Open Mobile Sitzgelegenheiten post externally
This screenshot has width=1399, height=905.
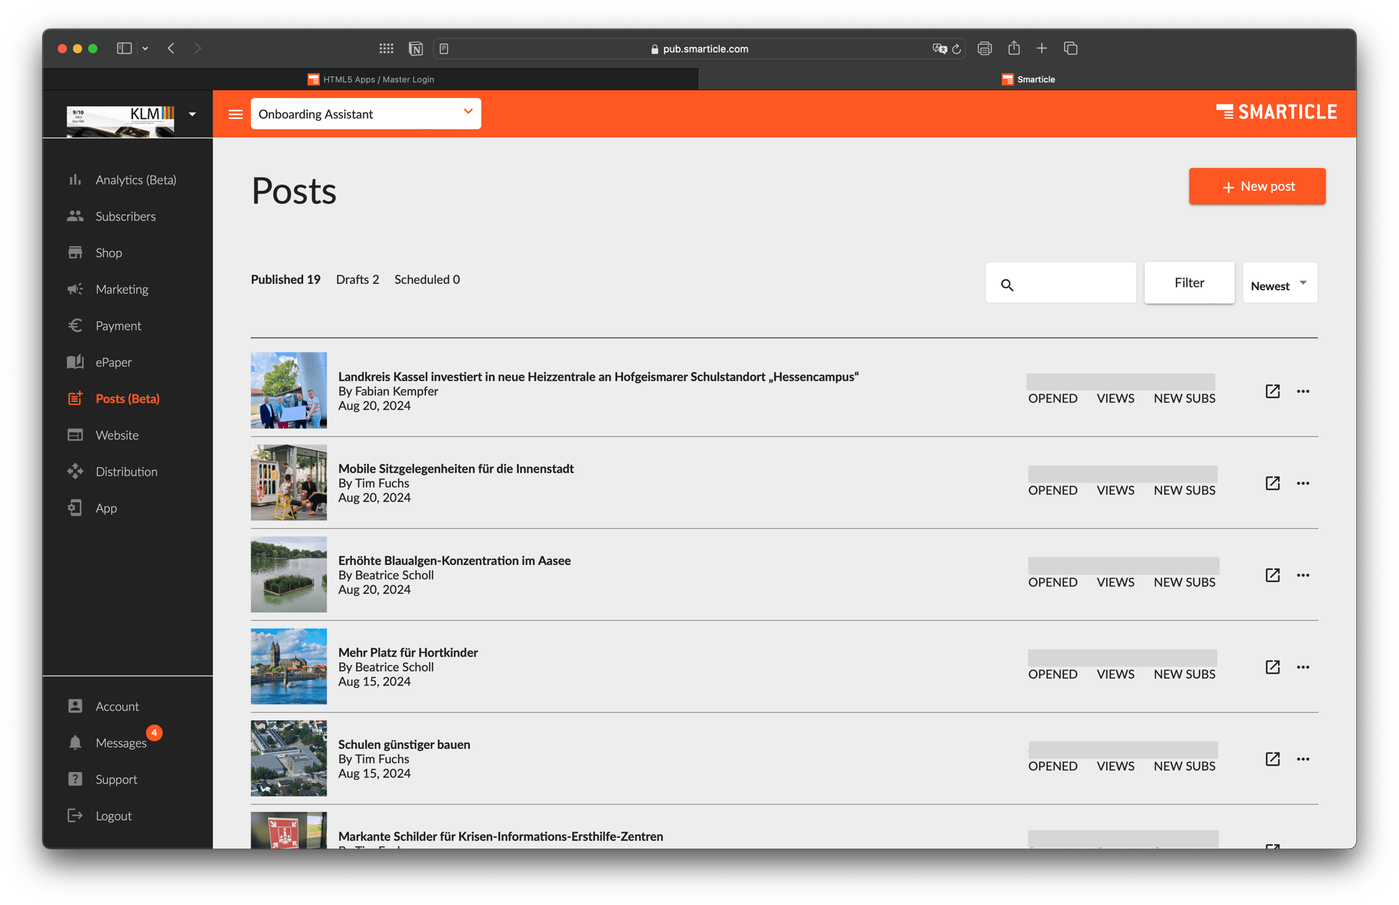(x=1272, y=483)
